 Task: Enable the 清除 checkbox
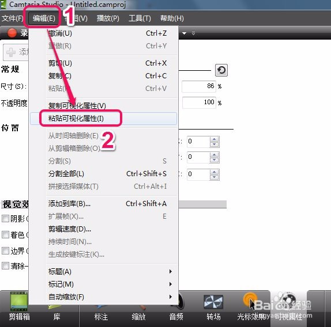click(5, 266)
